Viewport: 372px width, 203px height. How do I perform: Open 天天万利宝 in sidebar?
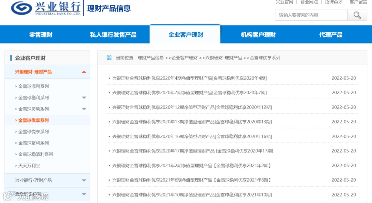tap(29, 166)
